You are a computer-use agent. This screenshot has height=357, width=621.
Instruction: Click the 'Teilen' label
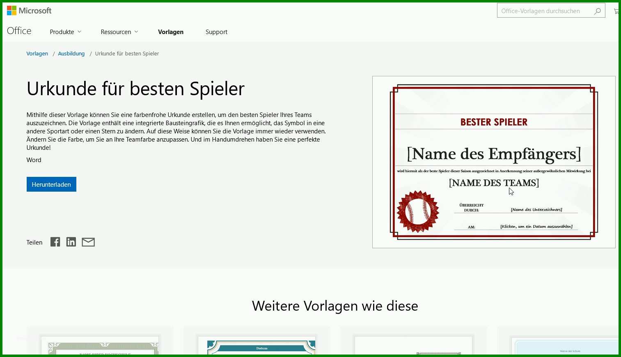pyautogui.click(x=34, y=243)
